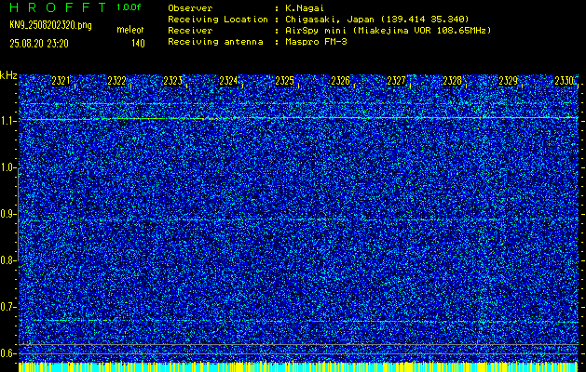Select the 0.9 frequency axis label
The height and width of the screenshot is (372, 586).
[x=7, y=214]
